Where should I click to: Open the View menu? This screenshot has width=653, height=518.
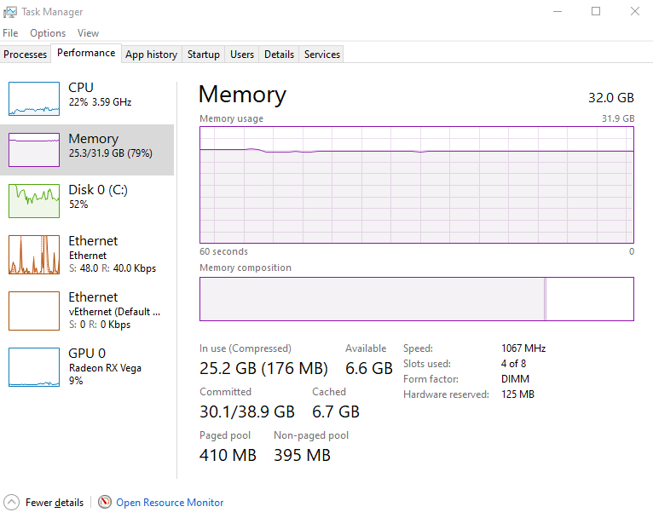(x=88, y=33)
